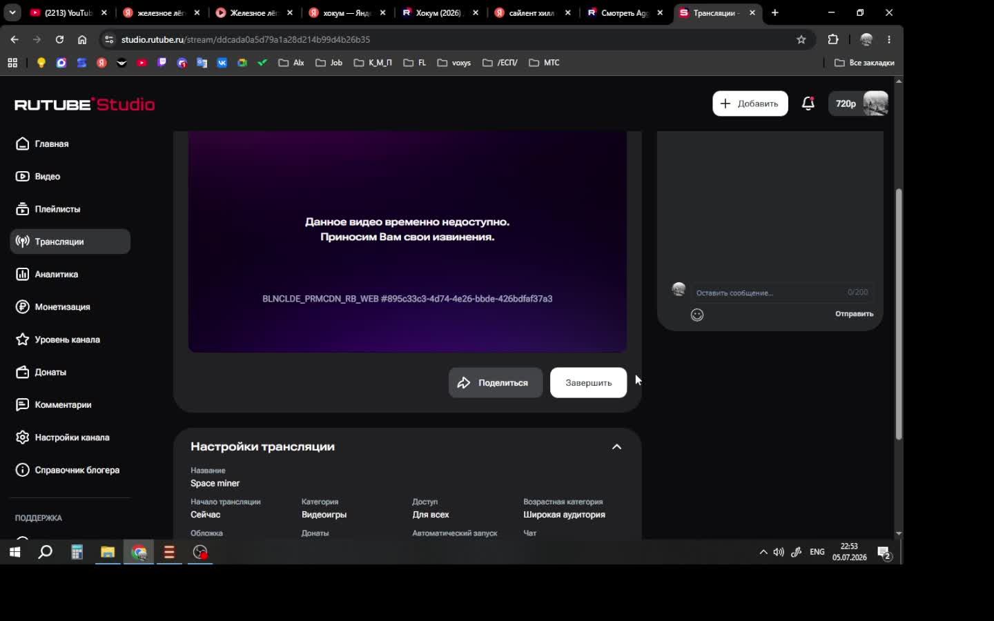Open Windows taskbar search

(x=46, y=552)
